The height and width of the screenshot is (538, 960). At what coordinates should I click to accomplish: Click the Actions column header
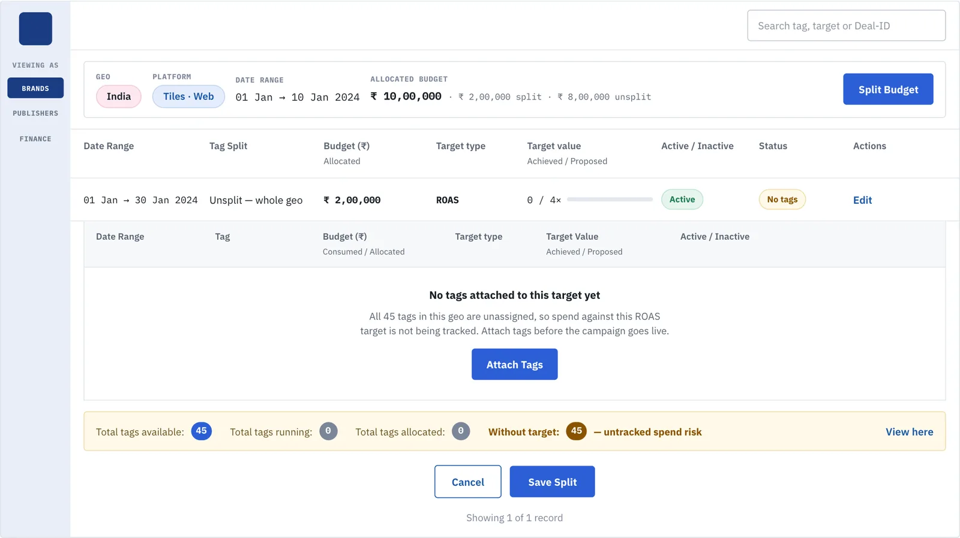(869, 146)
